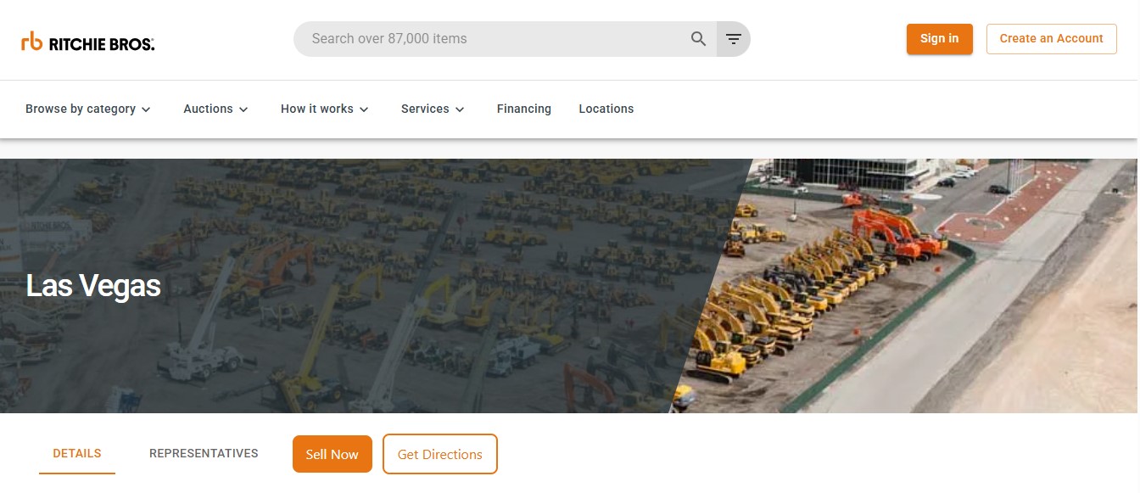Click the Sign in button
1140x493 pixels.
pyautogui.click(x=939, y=38)
